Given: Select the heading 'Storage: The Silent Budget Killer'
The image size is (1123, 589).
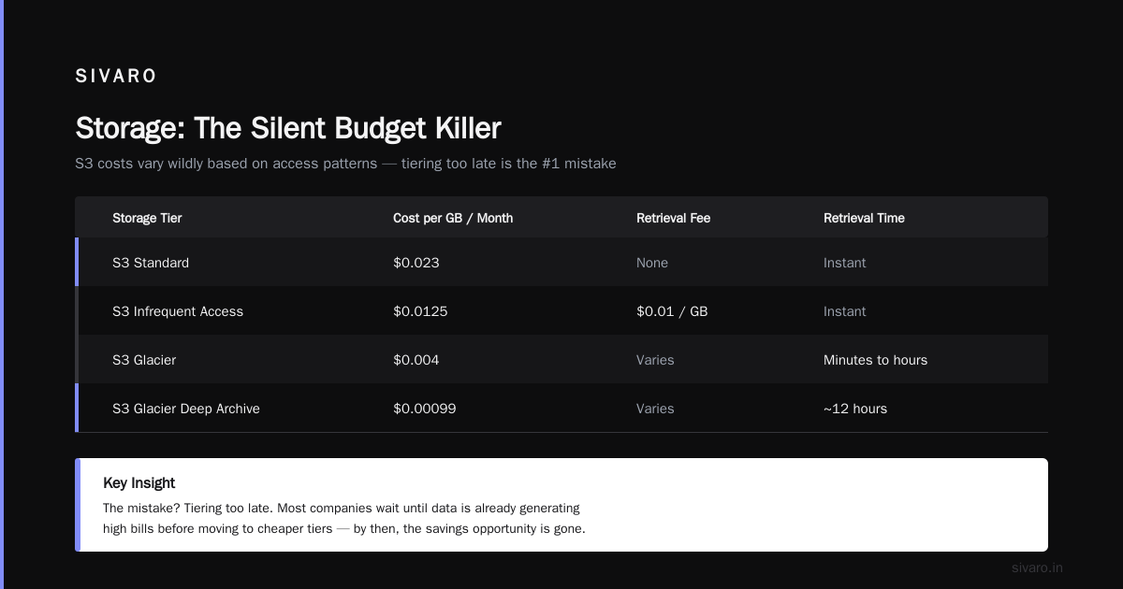Looking at the screenshot, I should coord(288,128).
